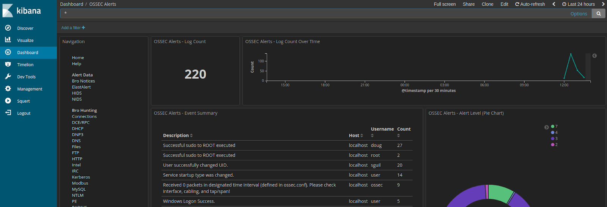Open NTLM navigation link
Image resolution: width=607 pixels, height=207 pixels.
[x=78, y=195]
